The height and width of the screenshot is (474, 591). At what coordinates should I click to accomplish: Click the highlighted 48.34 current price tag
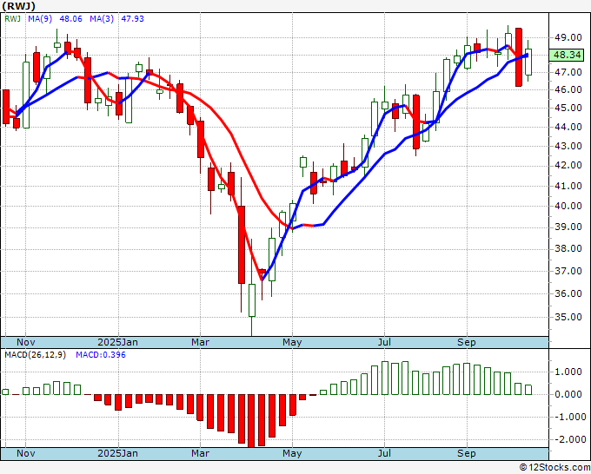pos(567,55)
